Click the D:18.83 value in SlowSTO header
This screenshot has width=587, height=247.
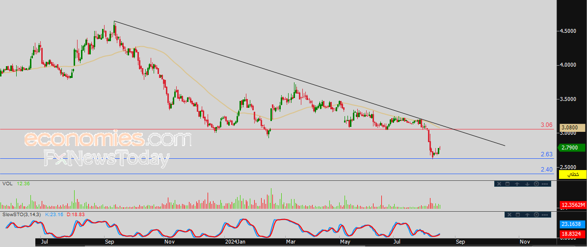[77, 215]
